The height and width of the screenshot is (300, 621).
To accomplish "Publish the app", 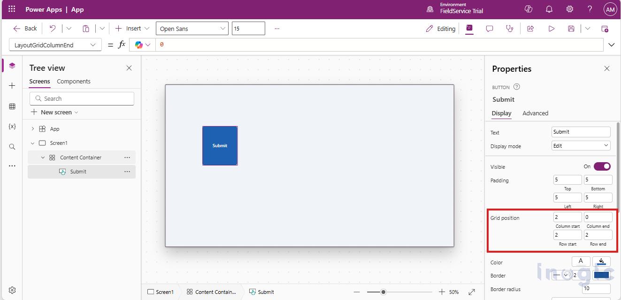I will tap(605, 29).
